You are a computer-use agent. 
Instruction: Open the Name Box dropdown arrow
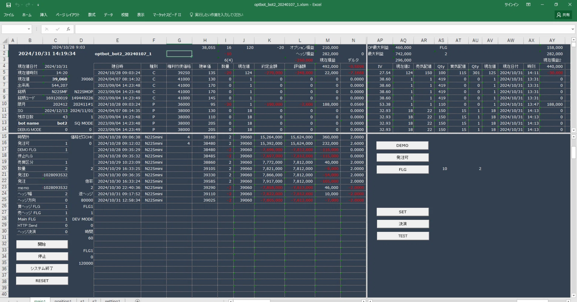(x=29, y=29)
